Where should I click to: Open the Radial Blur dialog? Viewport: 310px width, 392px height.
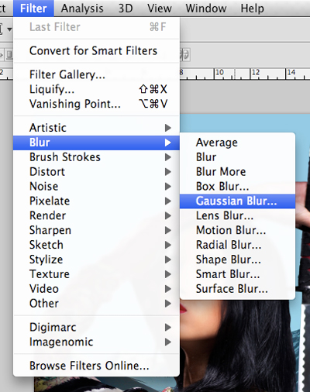coord(237,245)
